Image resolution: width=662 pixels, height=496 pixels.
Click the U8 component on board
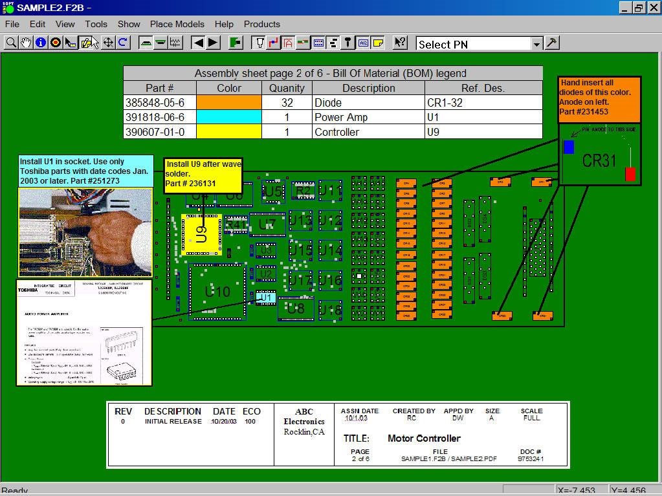(296, 308)
